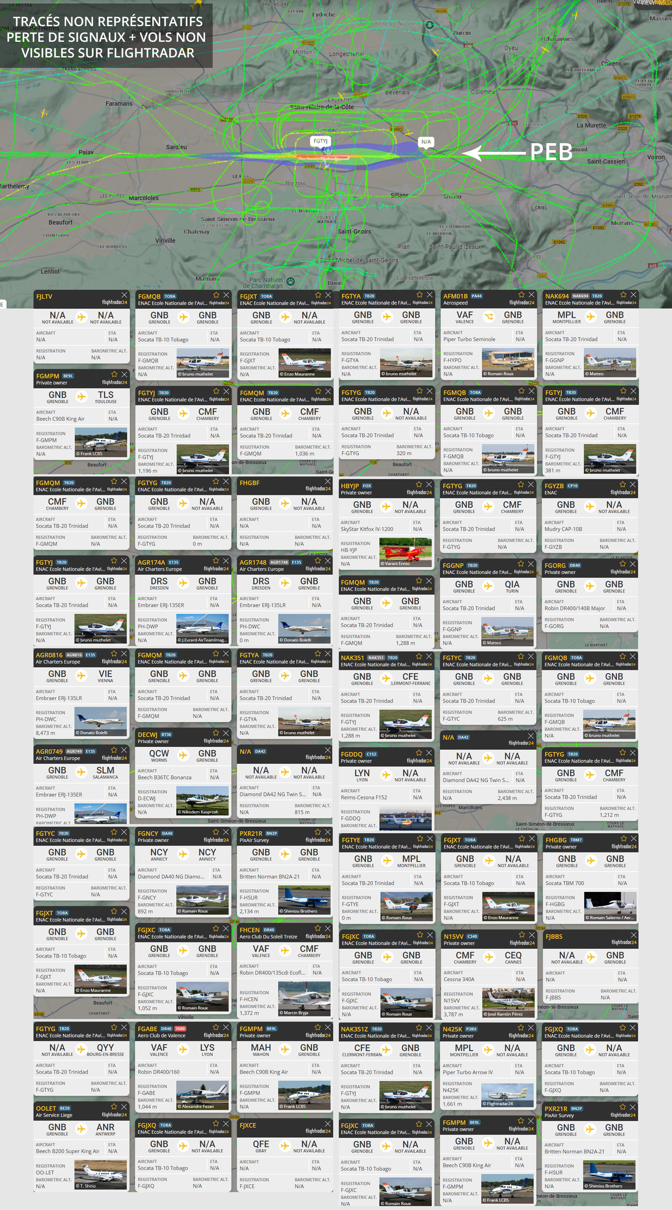Open the Parc Naturel de Chambaran marker
672x1210 pixels.
(291, 282)
